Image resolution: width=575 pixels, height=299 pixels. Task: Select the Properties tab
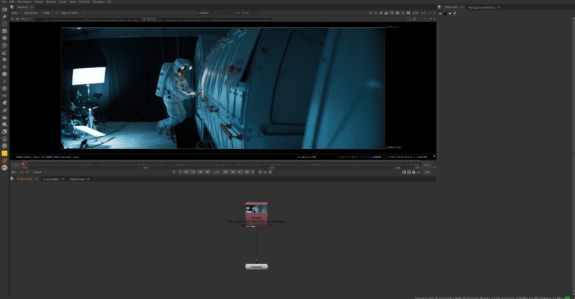(x=452, y=7)
